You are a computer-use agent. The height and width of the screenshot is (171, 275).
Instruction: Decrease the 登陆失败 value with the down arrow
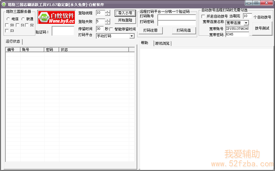click(108, 23)
